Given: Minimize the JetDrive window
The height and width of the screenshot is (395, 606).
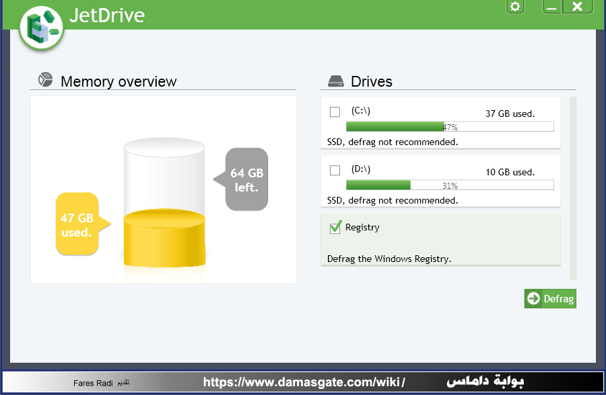Looking at the screenshot, I should [551, 7].
